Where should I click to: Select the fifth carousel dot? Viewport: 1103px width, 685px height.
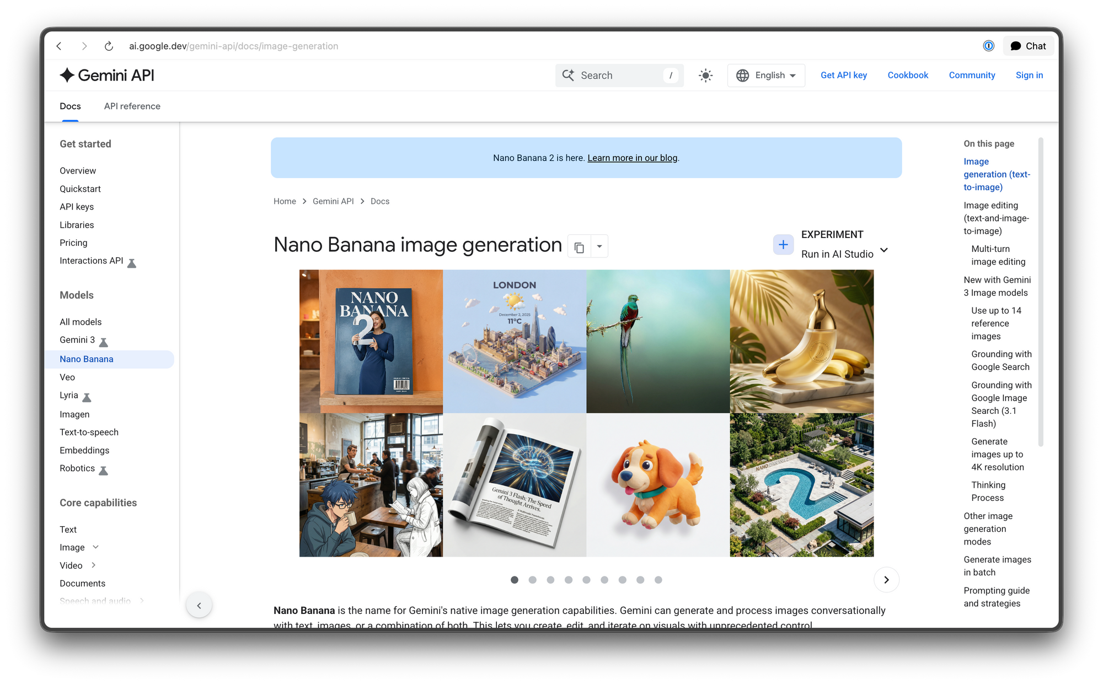tap(586, 580)
